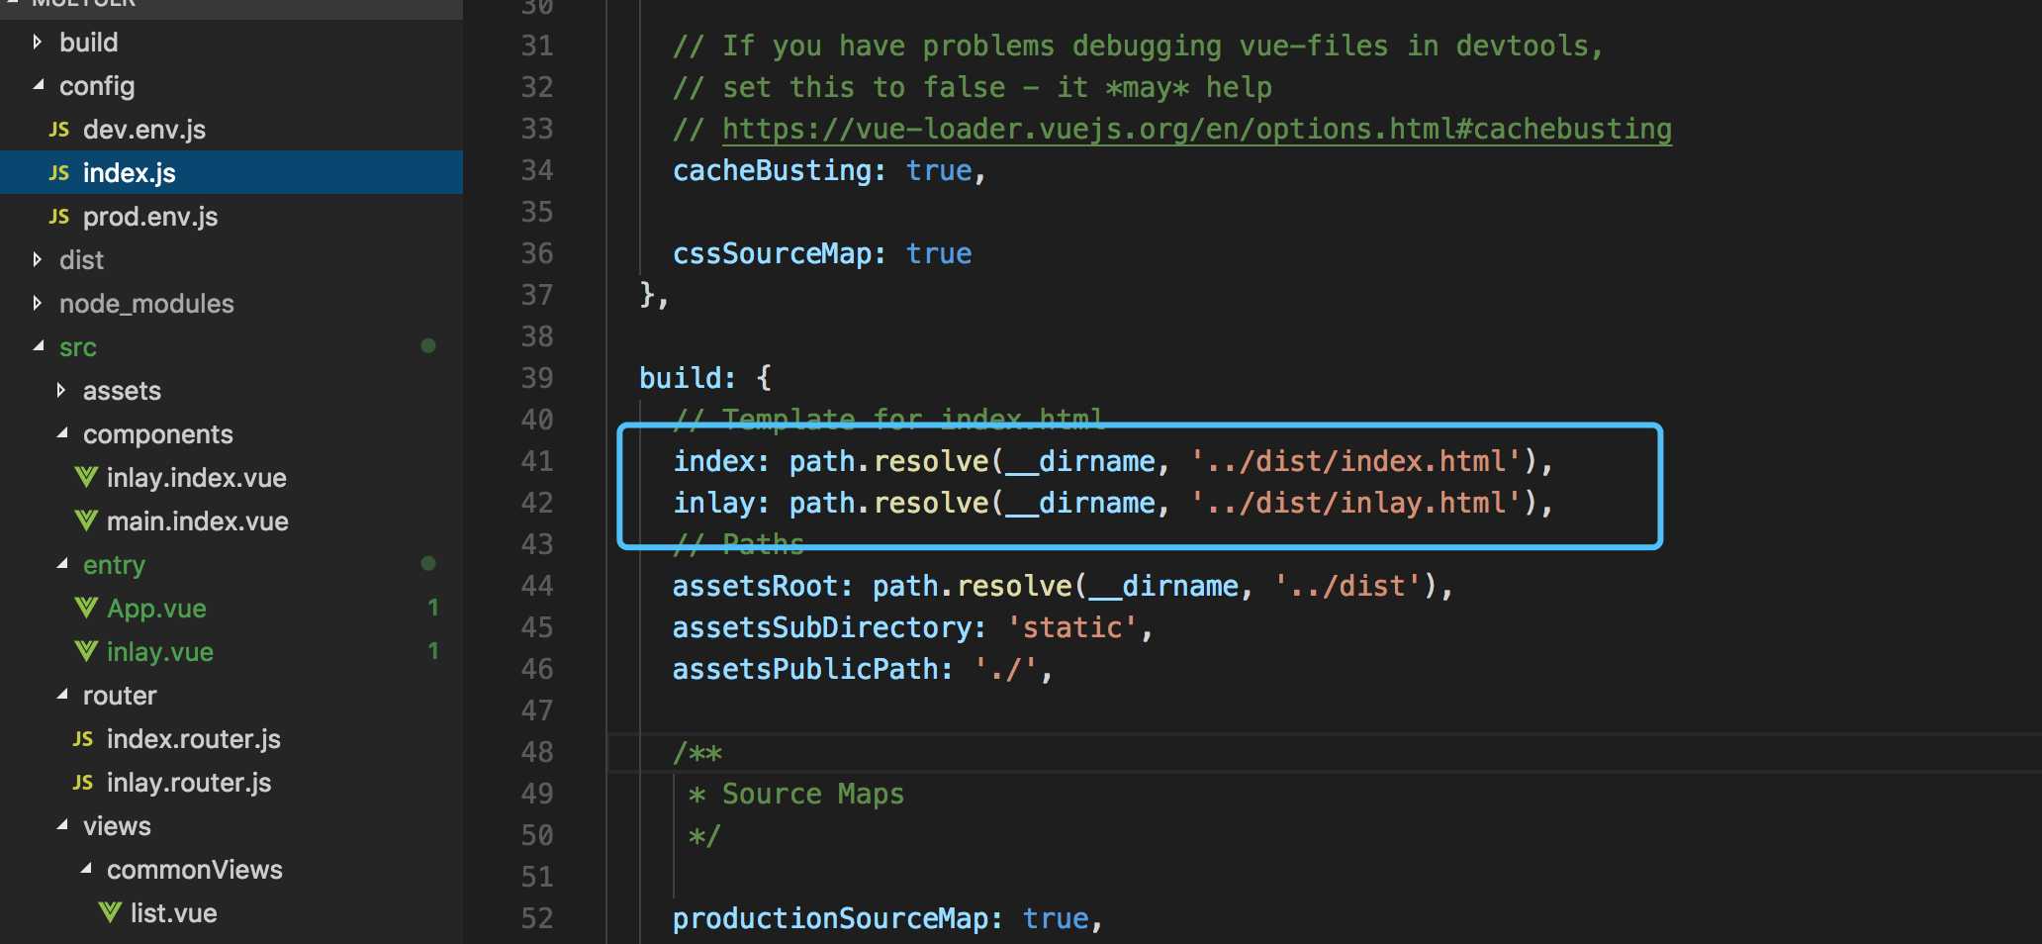Open the vue-loader cachebusting URL link
The width and height of the screenshot is (2042, 944).
coord(1197,130)
